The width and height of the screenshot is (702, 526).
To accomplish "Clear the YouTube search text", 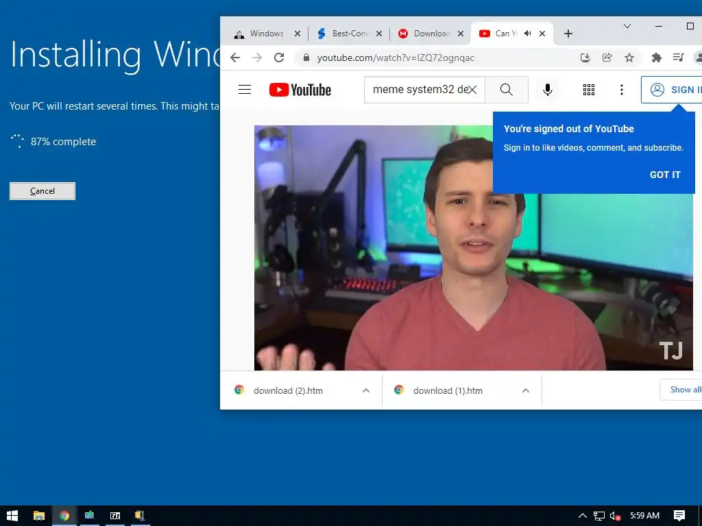I will [x=472, y=90].
